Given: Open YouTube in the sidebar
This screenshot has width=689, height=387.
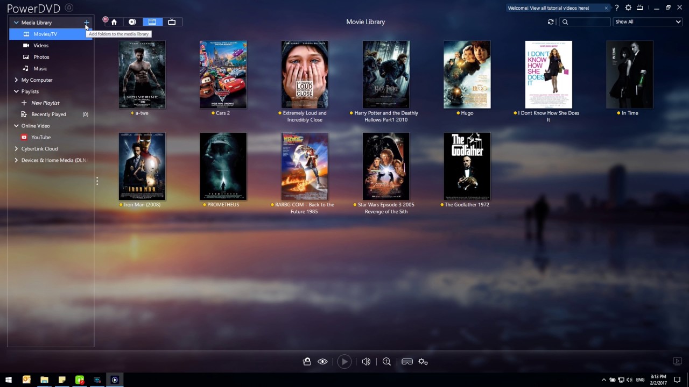Looking at the screenshot, I should 40,137.
